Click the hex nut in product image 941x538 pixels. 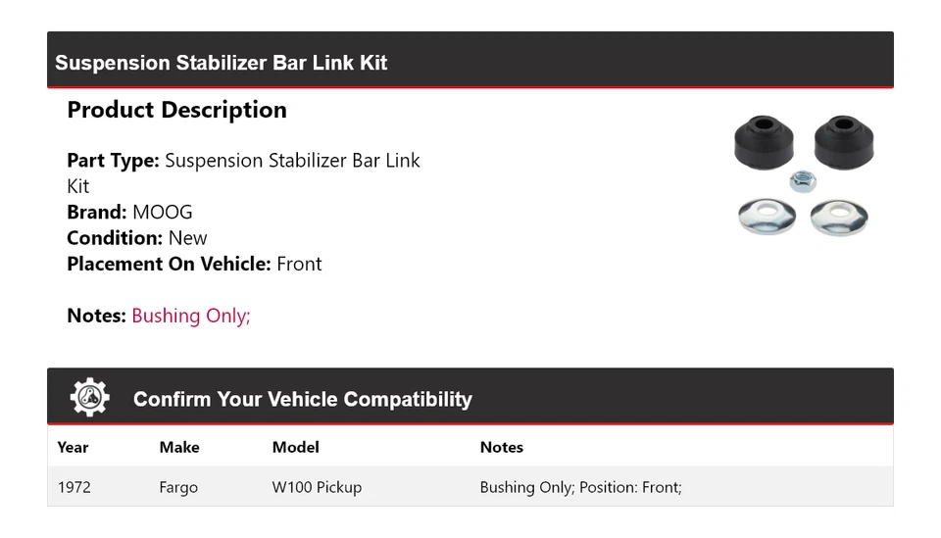pos(803,181)
